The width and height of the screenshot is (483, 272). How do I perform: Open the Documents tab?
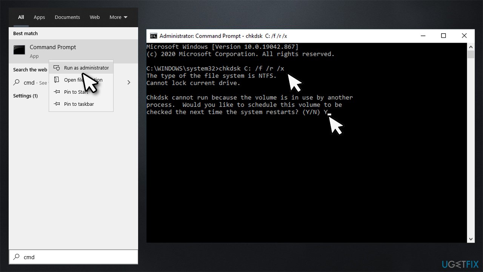coord(67,17)
